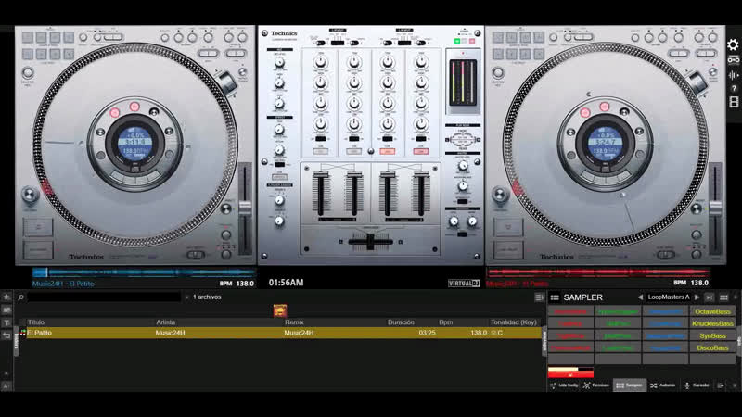Click the left pink button on right deck platter
The image size is (742, 417).
(585, 112)
